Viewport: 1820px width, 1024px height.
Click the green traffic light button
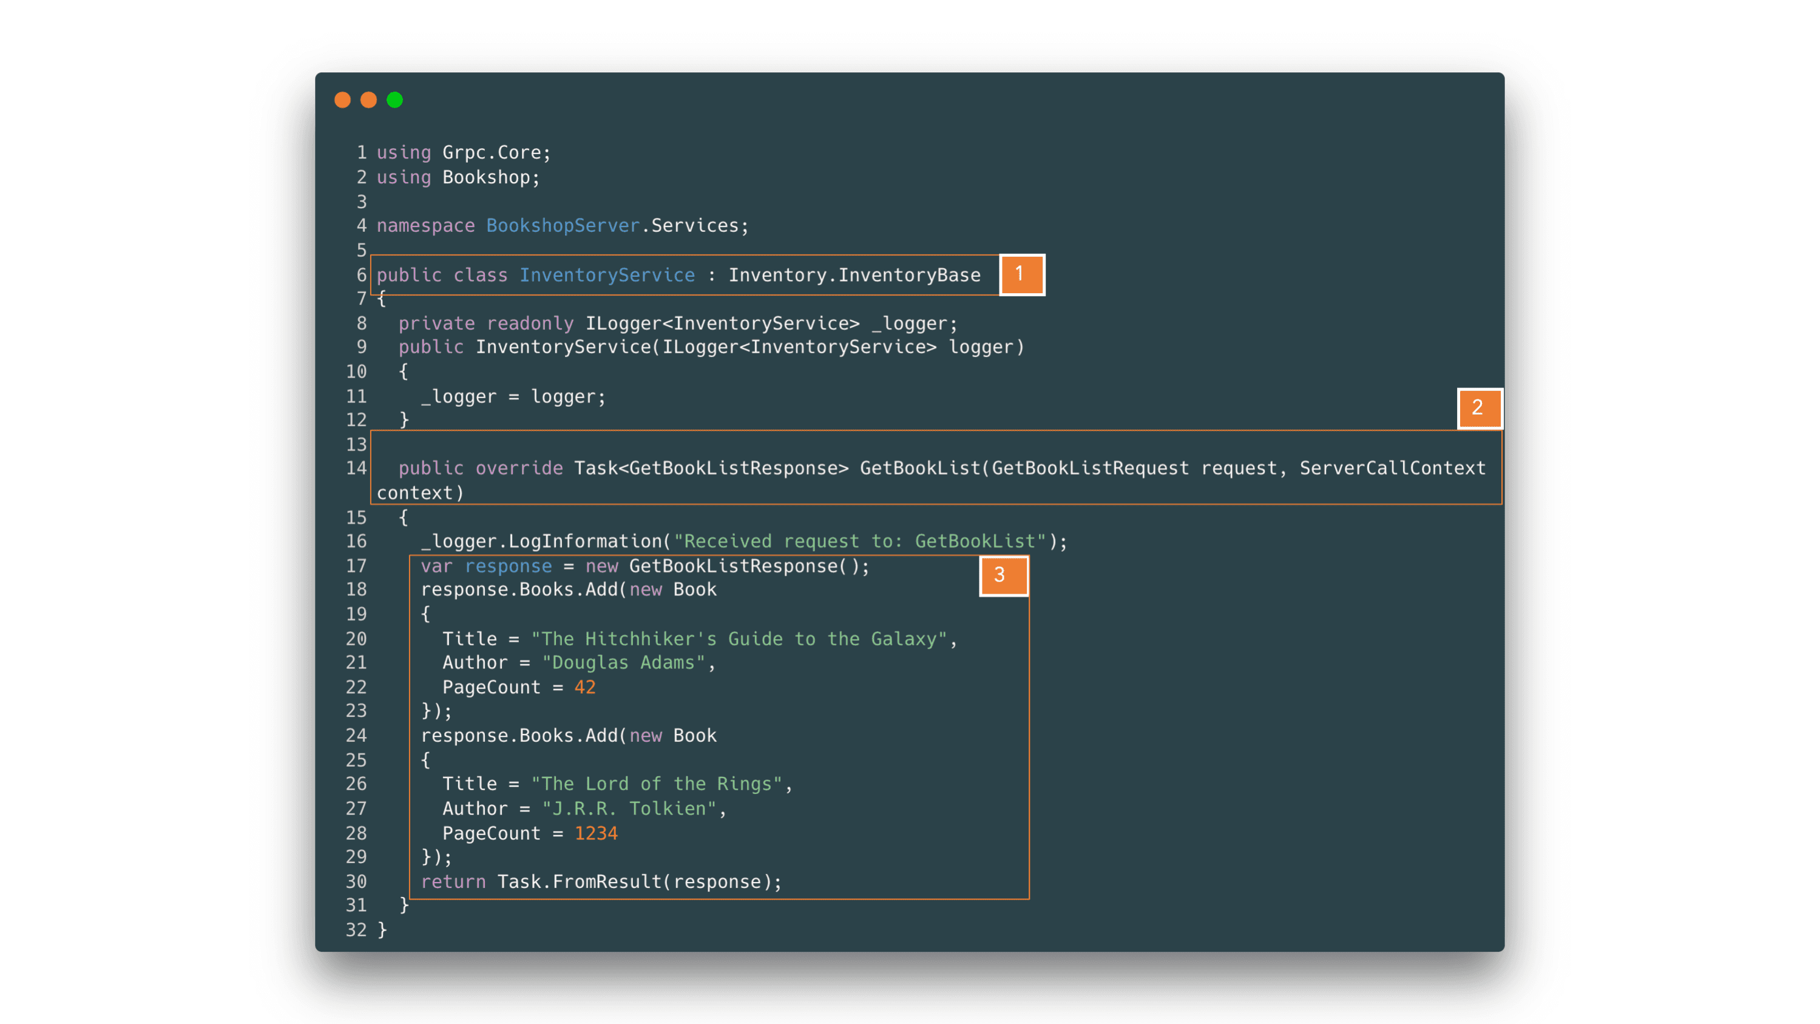[x=395, y=100]
